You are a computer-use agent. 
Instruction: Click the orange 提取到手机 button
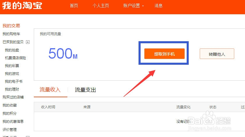(164, 54)
